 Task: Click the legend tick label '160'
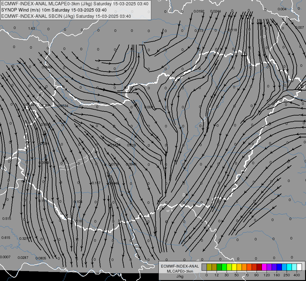pos(277,275)
